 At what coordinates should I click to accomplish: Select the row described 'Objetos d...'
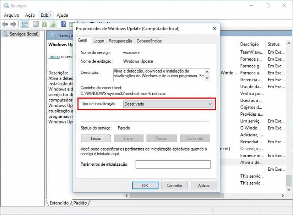[x=251, y=107]
